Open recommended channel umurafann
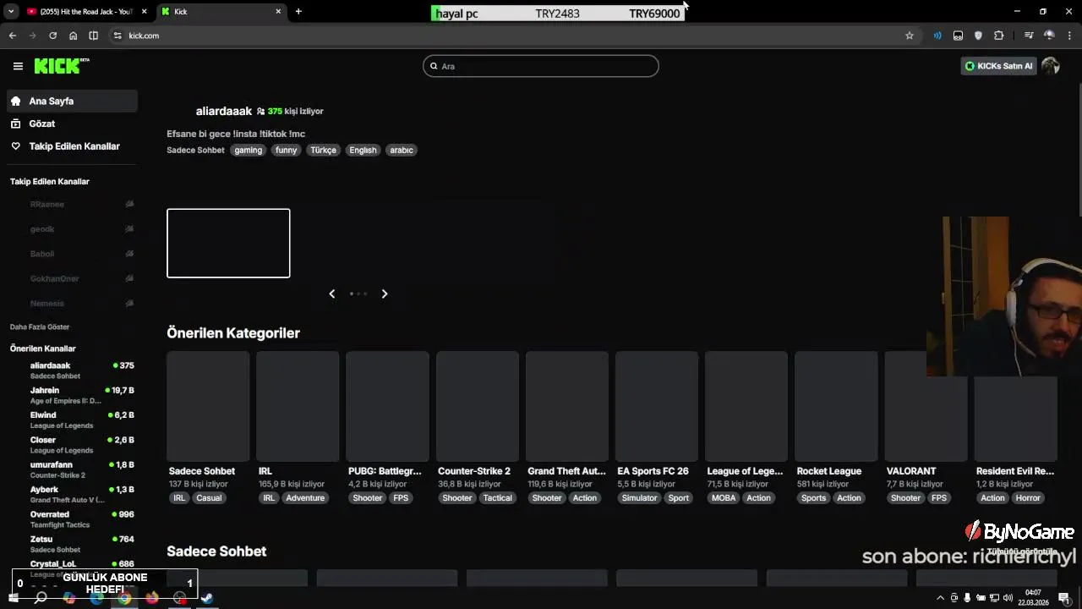The height and width of the screenshot is (609, 1082). [72, 469]
